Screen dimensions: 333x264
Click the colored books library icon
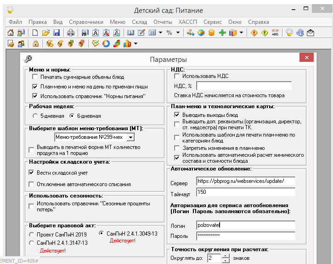[x=233, y=33]
